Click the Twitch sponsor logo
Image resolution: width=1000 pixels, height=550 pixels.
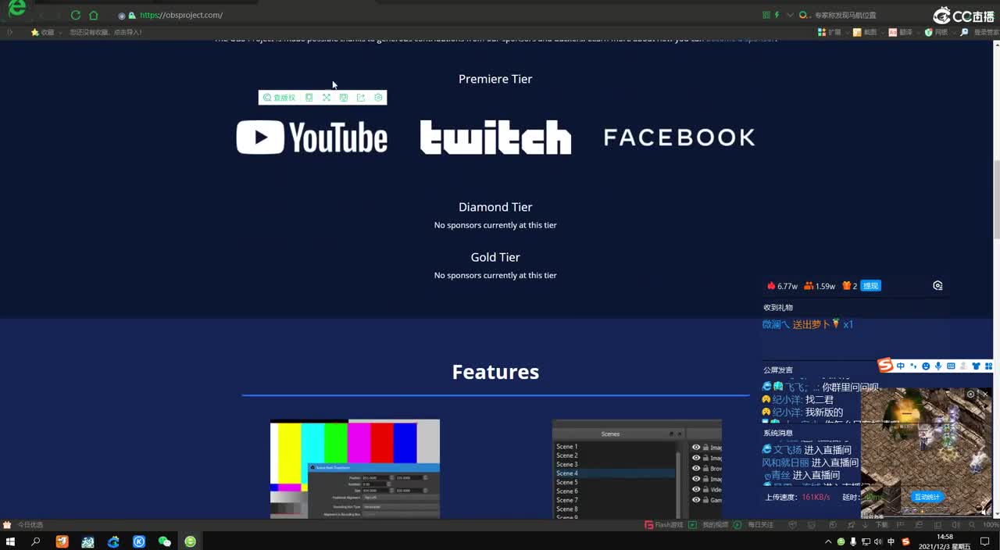[495, 137]
